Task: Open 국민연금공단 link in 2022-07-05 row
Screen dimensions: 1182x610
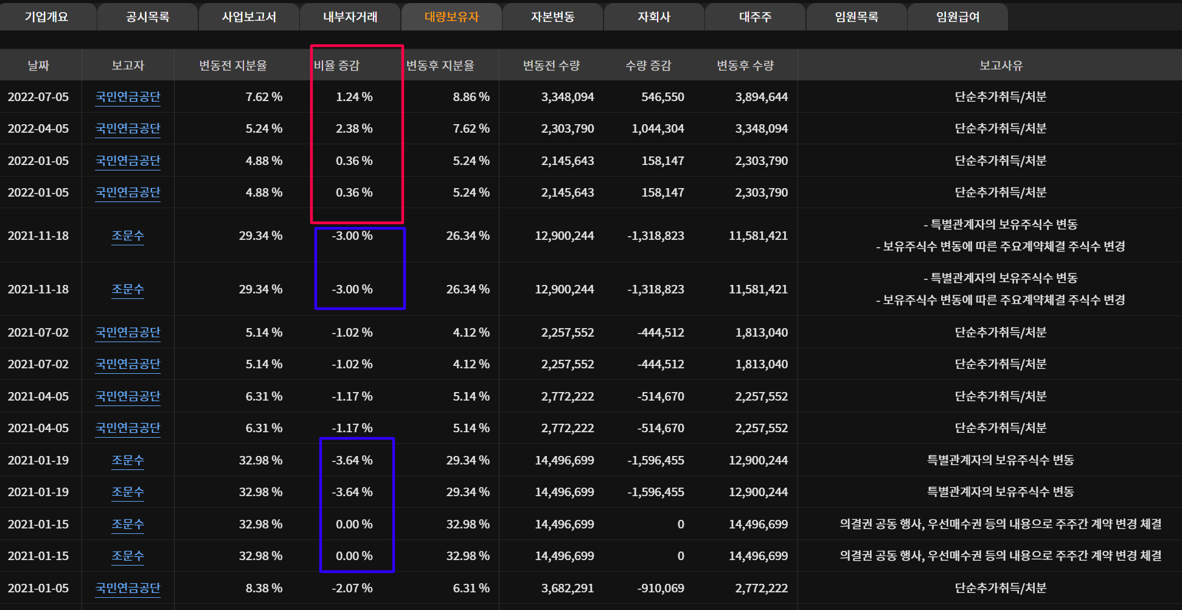Action: point(128,97)
